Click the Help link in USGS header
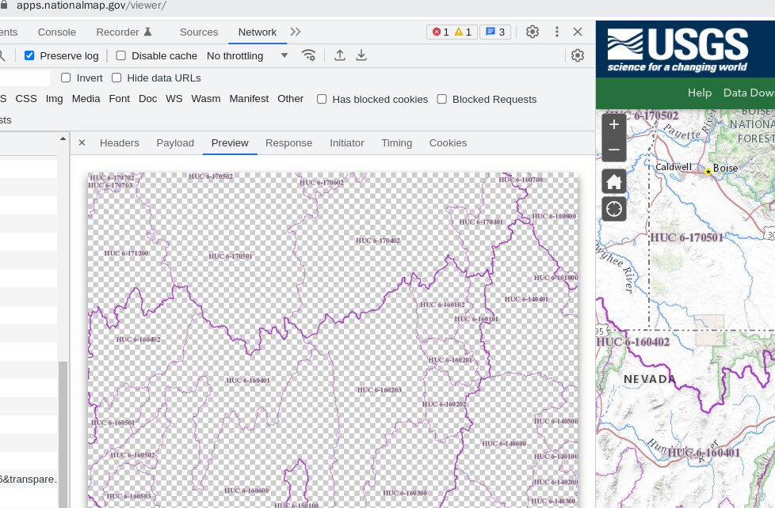 699,93
